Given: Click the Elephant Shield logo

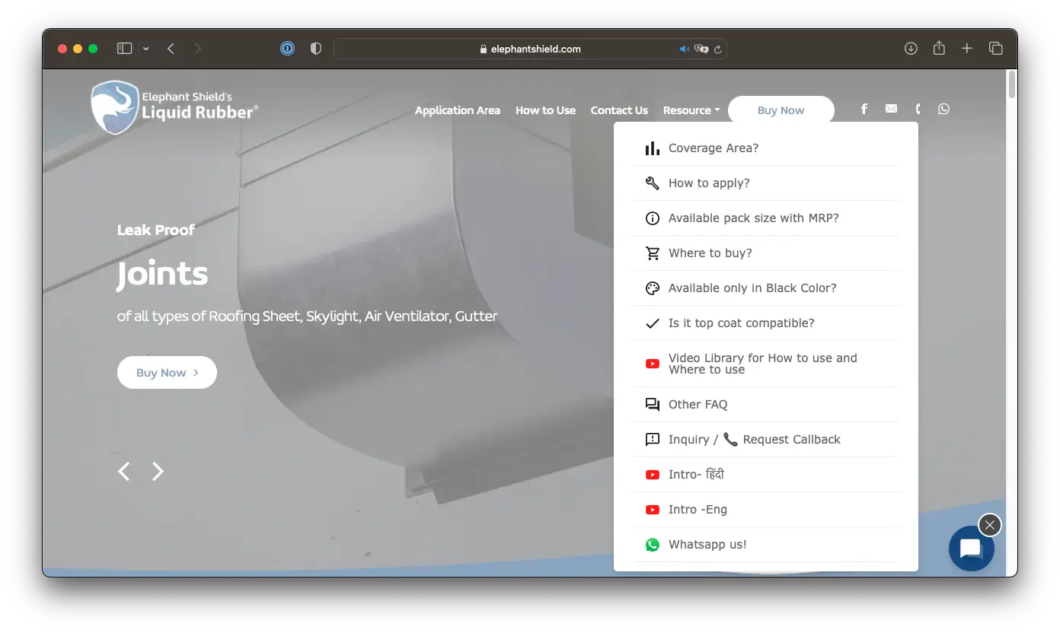Looking at the screenshot, I should 174,107.
